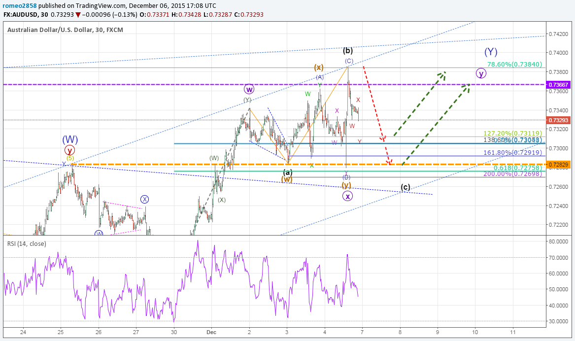Click the yellow (5) wave label

point(70,158)
